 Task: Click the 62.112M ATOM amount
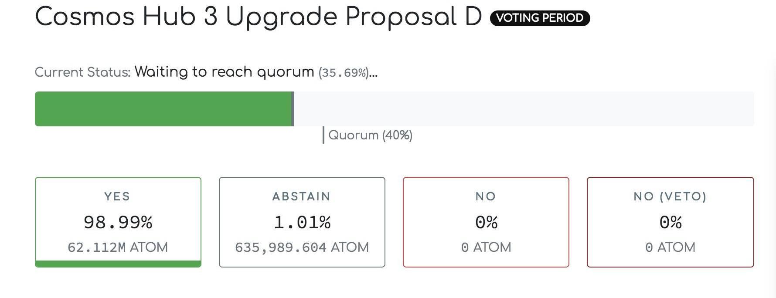pos(118,247)
